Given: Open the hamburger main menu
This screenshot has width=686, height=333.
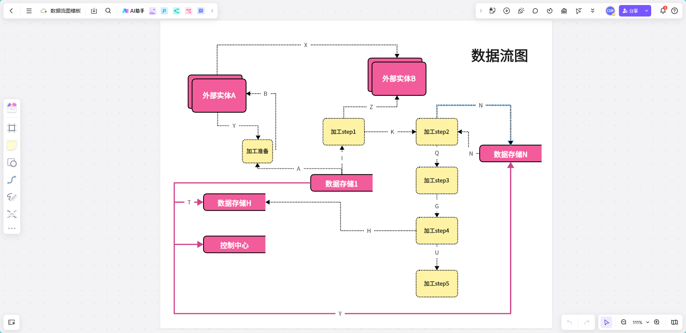Looking at the screenshot, I should click(29, 11).
